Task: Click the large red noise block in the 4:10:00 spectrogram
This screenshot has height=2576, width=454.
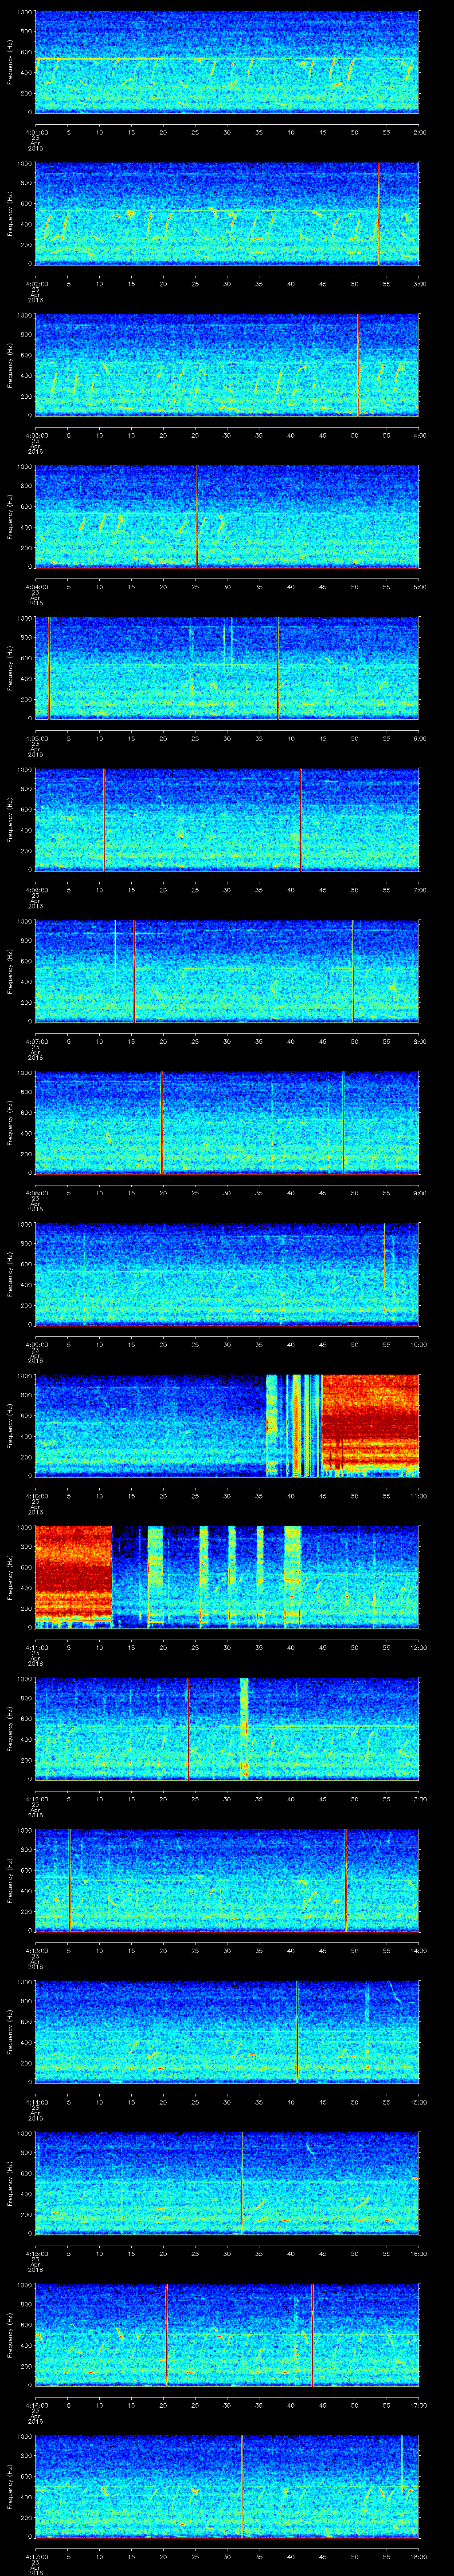Action: coord(369,1425)
